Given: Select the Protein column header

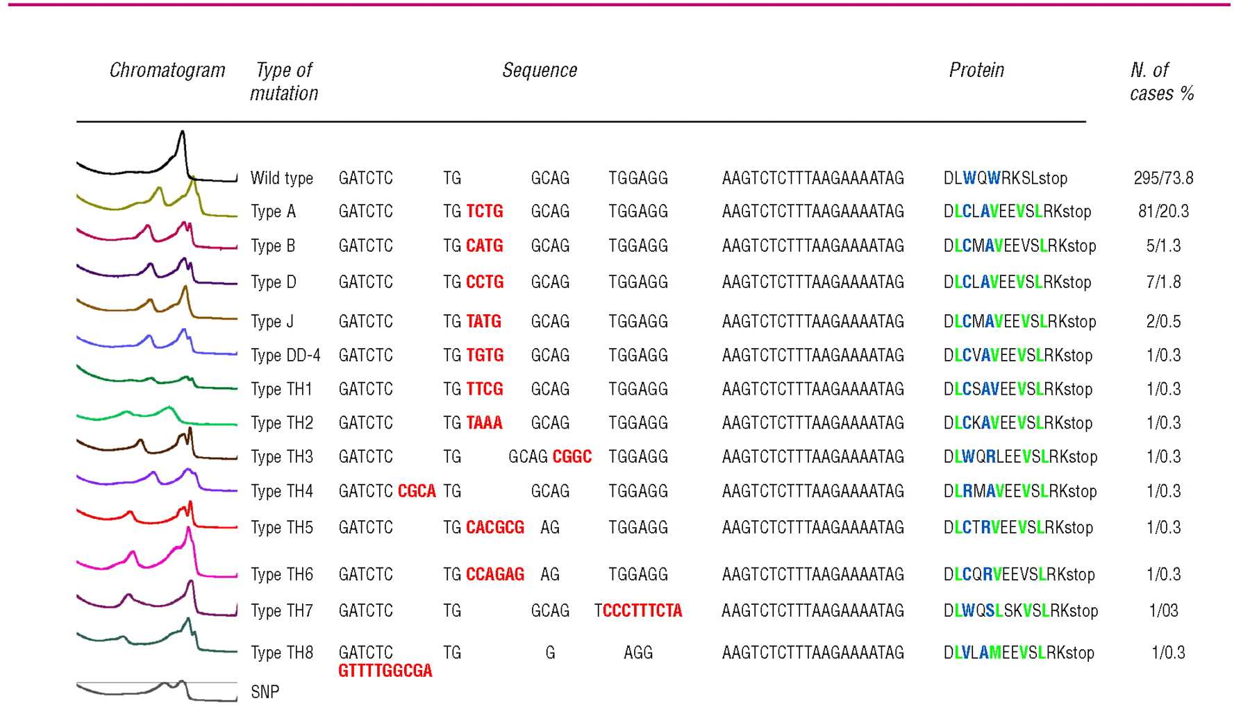Looking at the screenshot, I should tap(976, 70).
